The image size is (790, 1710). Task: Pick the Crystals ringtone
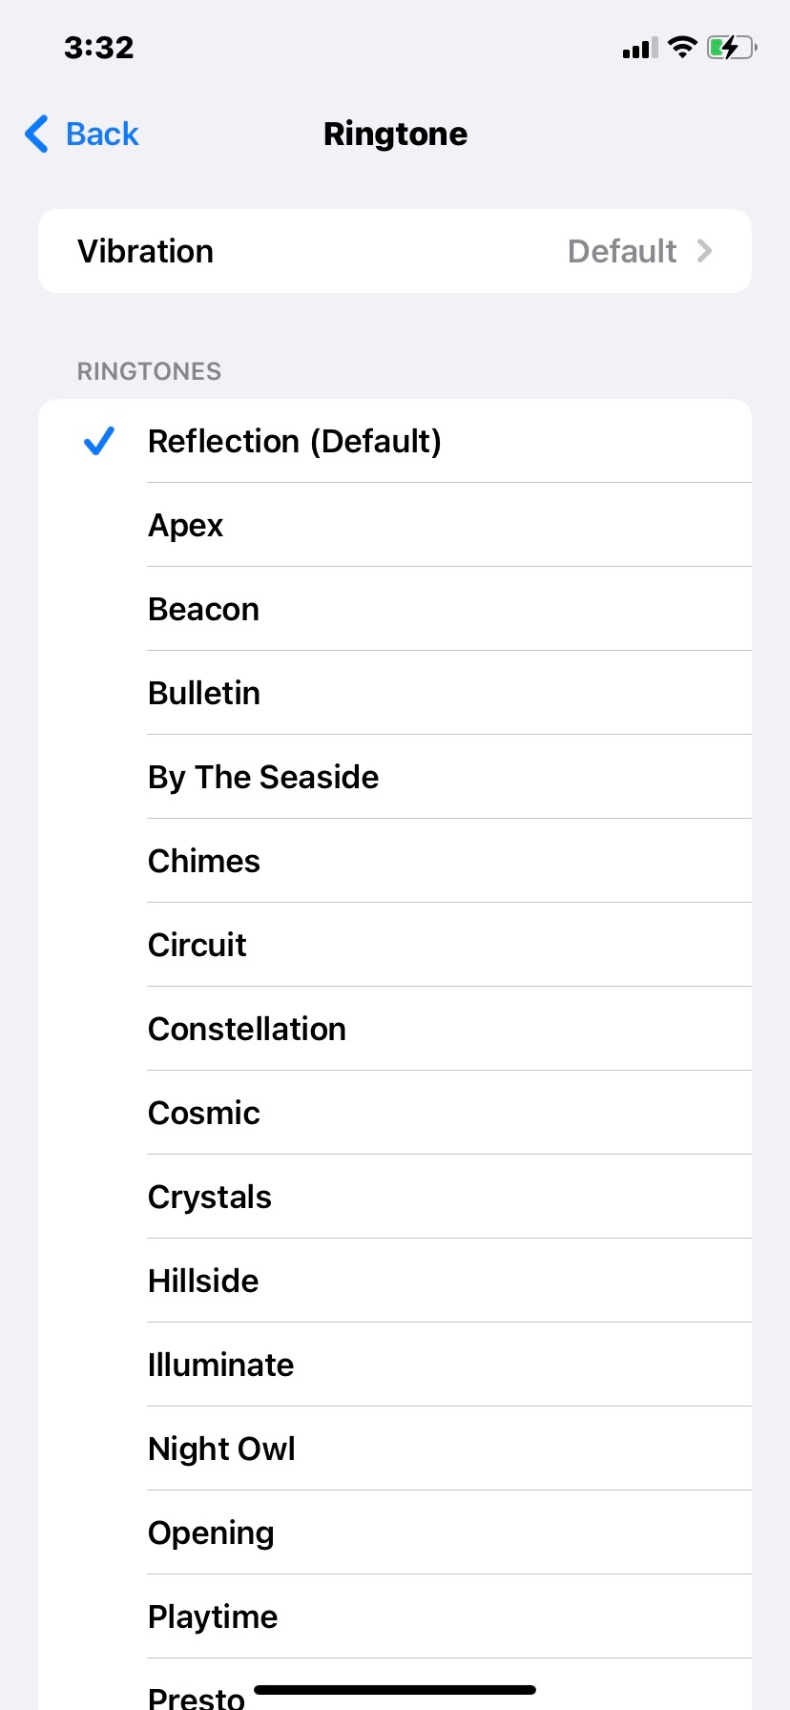(210, 1197)
